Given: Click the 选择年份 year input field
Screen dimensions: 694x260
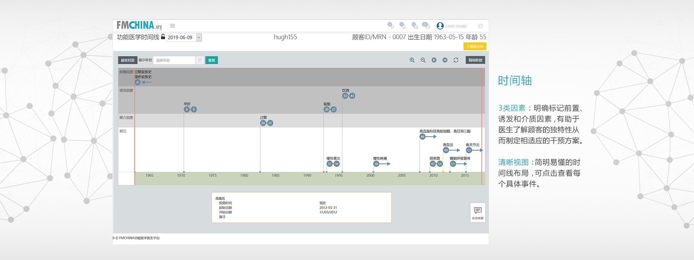Looking at the screenshot, I should [174, 60].
